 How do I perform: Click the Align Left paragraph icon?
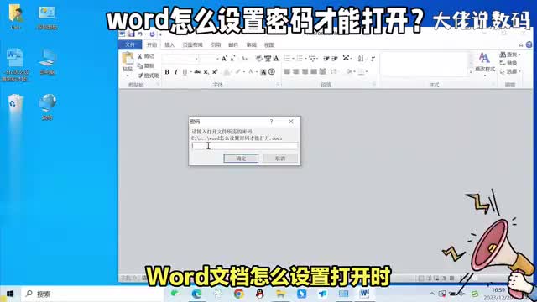(x=287, y=71)
